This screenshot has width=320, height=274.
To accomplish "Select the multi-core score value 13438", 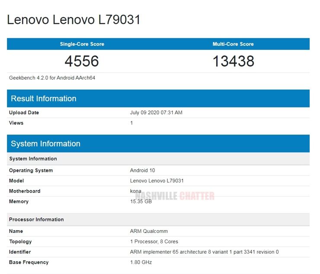I will (233, 61).
